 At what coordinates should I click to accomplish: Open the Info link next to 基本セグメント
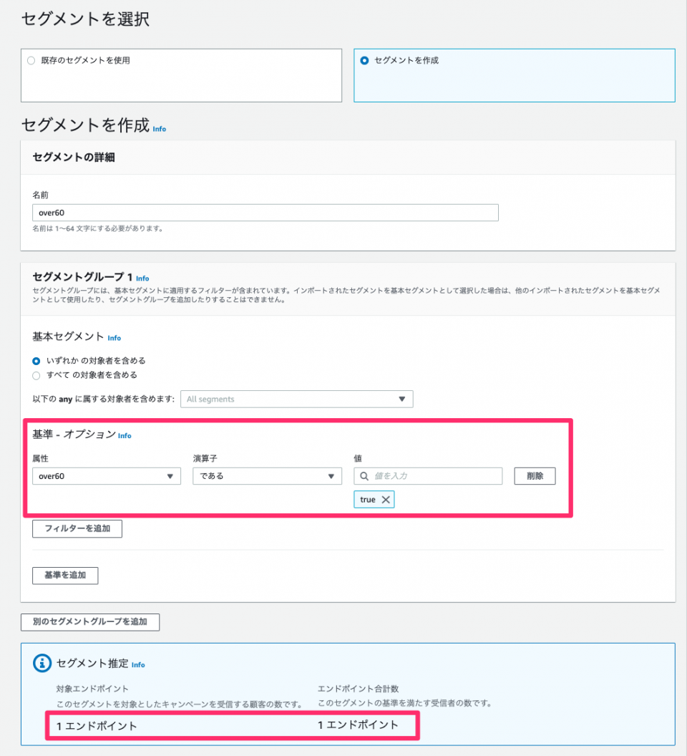click(114, 337)
